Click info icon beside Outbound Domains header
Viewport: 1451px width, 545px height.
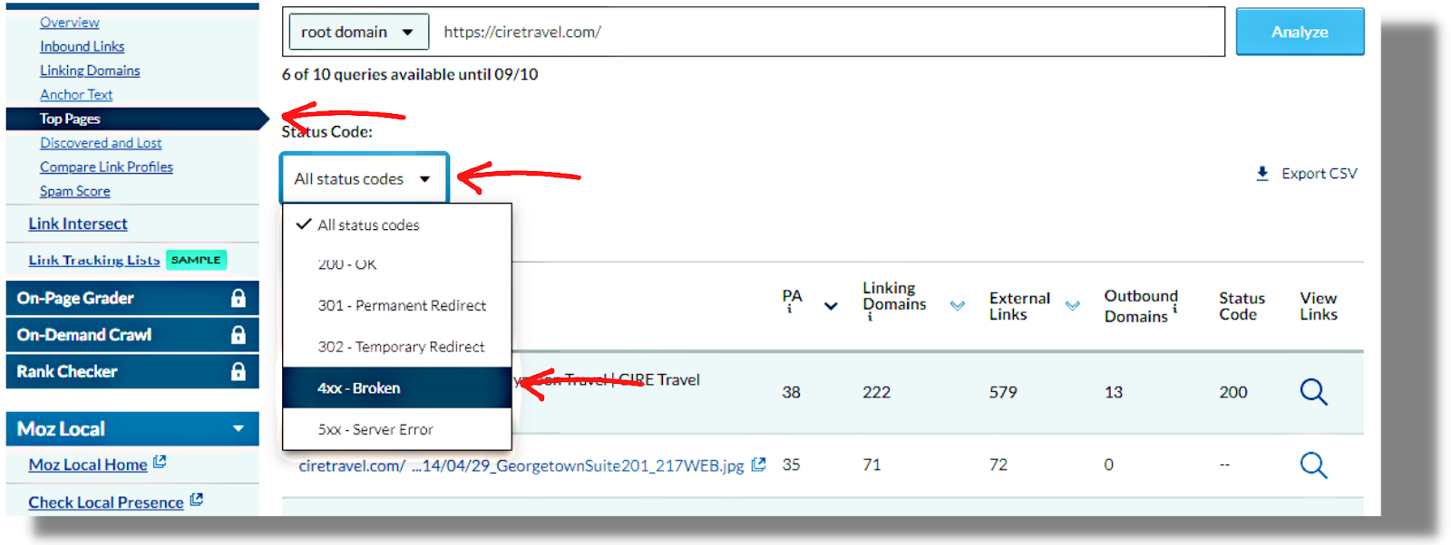click(x=1175, y=308)
